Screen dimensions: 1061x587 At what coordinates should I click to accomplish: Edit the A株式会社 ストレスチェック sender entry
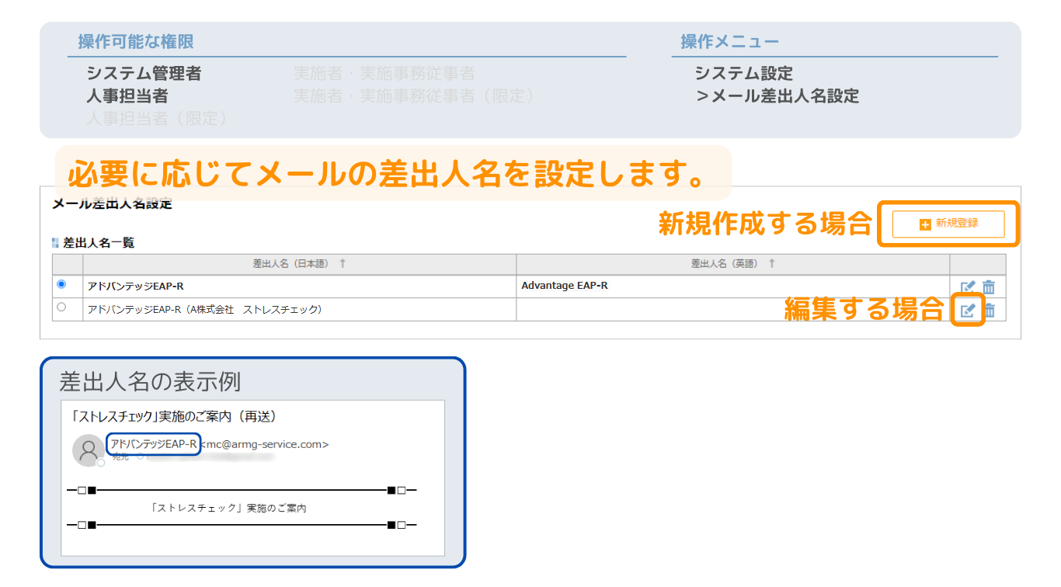pyautogui.click(x=967, y=311)
